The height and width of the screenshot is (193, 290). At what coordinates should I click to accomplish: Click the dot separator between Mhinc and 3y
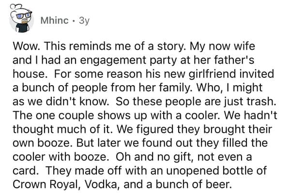74,21
